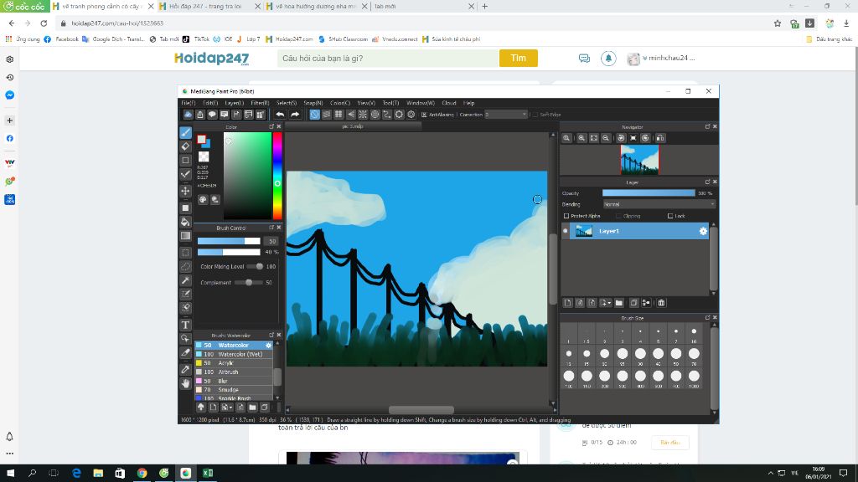
Task: Open the File(F) menu
Action: pyautogui.click(x=189, y=103)
